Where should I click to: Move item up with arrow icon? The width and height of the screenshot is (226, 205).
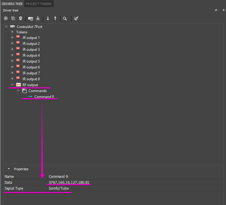(55, 18)
